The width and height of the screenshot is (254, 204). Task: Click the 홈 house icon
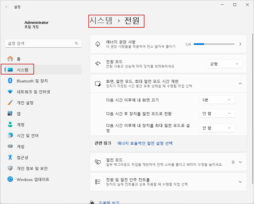pyautogui.click(x=10, y=59)
